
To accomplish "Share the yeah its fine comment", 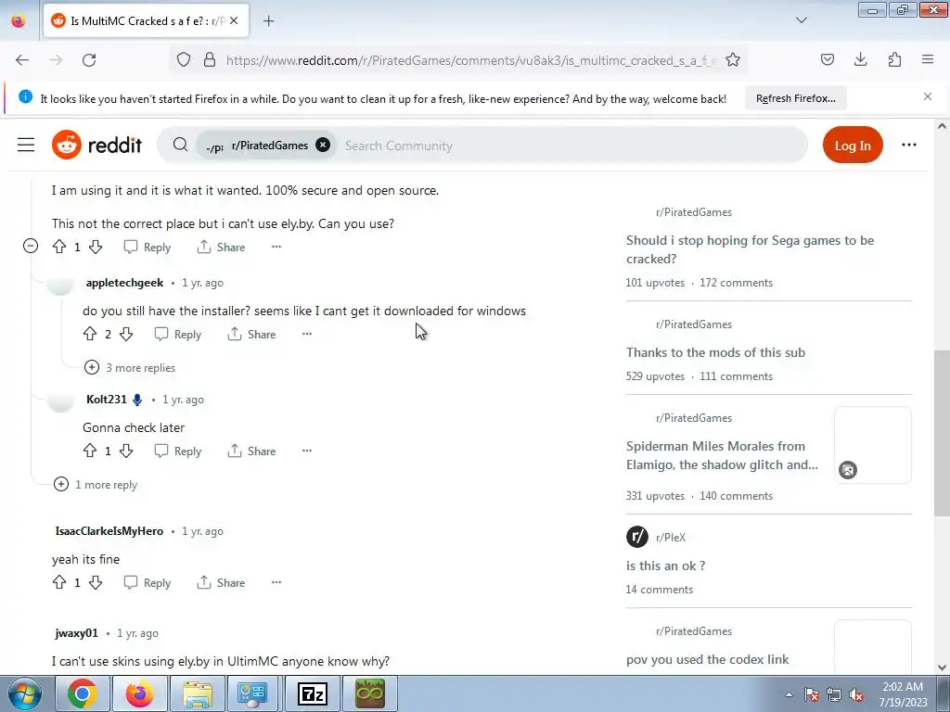I will coord(221,582).
